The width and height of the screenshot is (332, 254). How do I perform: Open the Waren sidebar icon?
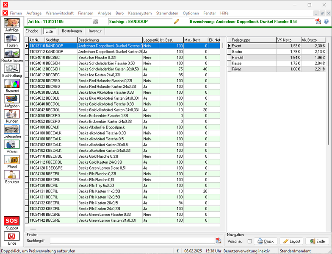[x=12, y=144]
